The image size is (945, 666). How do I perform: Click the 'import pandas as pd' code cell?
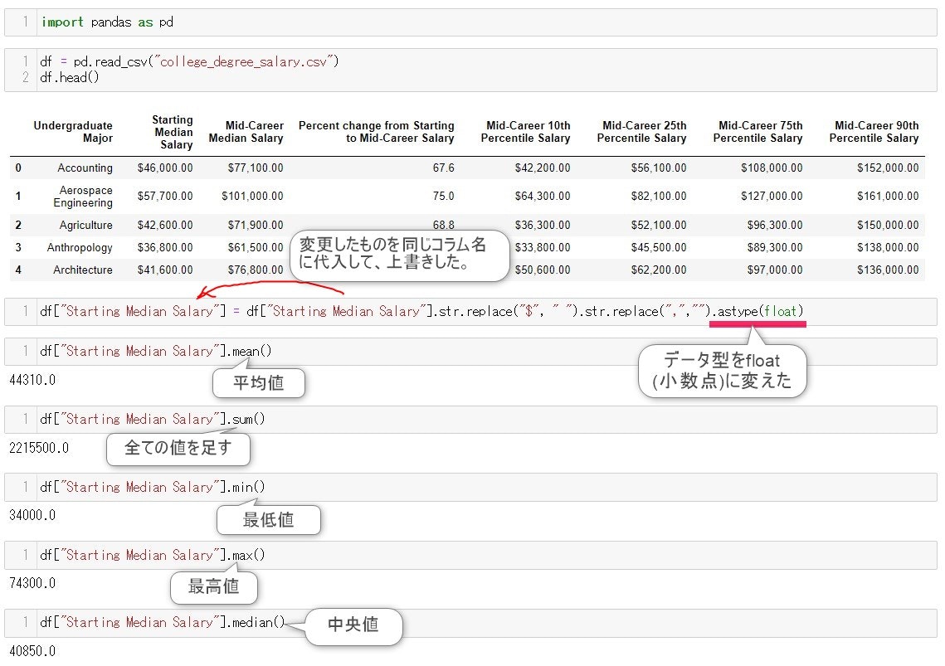(x=470, y=22)
